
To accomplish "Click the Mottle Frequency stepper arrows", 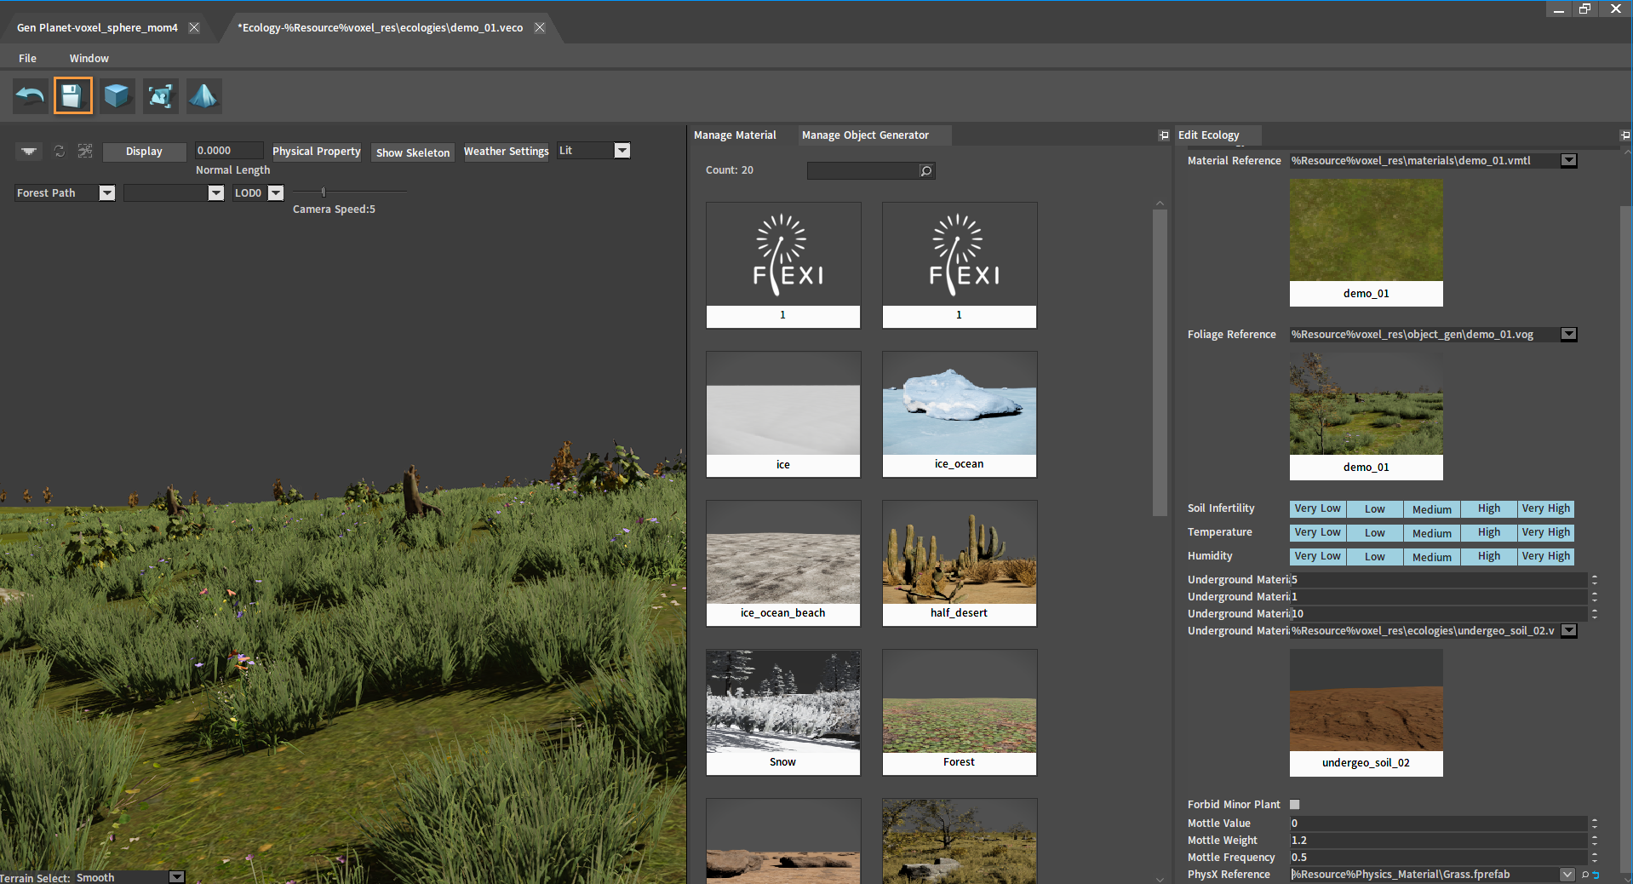I will click(x=1594, y=858).
